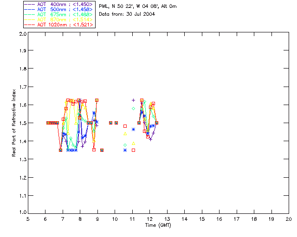The width and height of the screenshot is (297, 237).
Task: Click the y-axis tick label 1.5
Action: [x=23, y=123]
